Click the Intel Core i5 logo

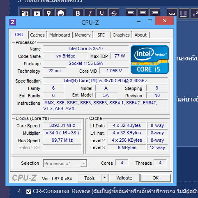coord(150,60)
